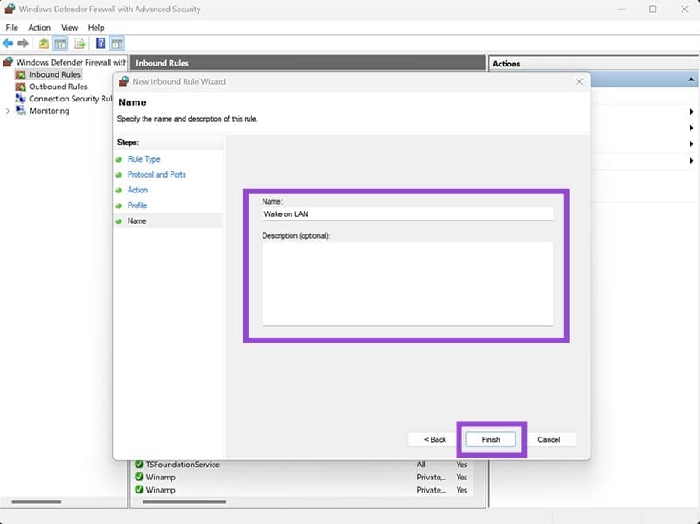Select the Outbound Rules node in the sidebar

[54, 87]
